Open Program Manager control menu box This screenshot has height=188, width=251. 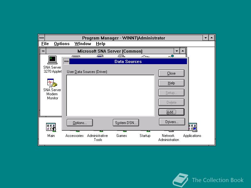[42, 38]
